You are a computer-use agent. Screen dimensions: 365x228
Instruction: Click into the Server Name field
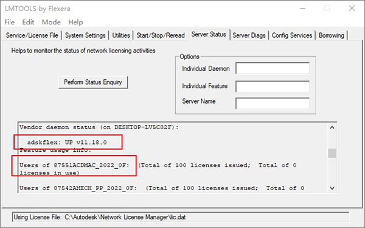pos(273,104)
